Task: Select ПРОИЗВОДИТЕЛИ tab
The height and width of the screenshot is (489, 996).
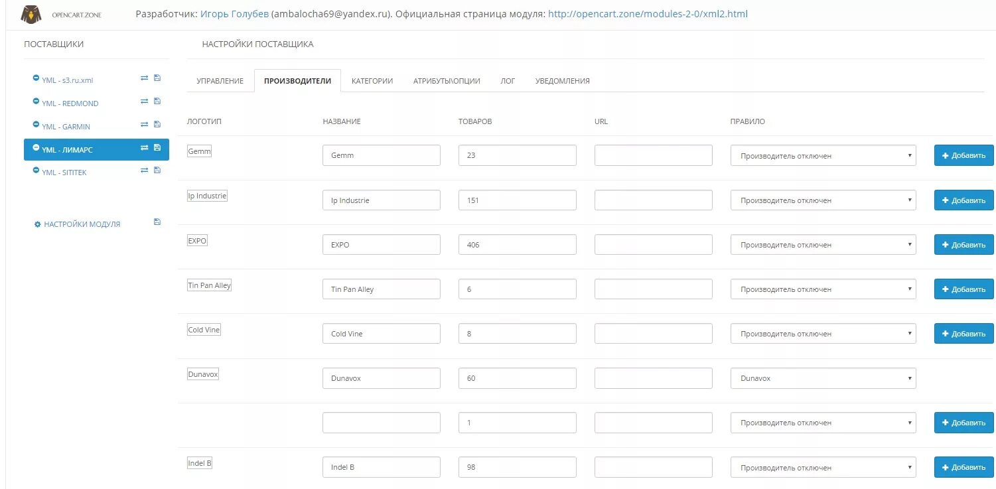Action: [297, 81]
